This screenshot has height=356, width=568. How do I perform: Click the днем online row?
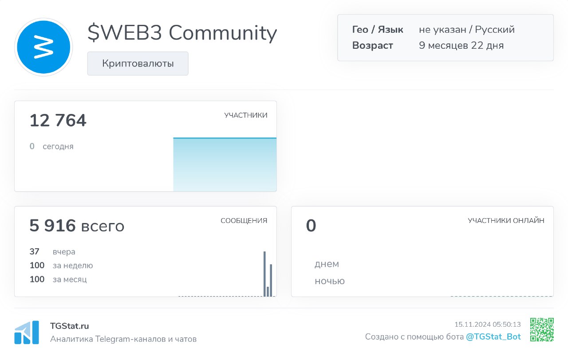327,264
